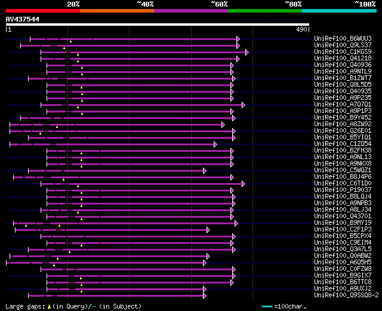Click the cyan 100char scale bar
Viewport: 382px width, 311px height.
click(267, 307)
